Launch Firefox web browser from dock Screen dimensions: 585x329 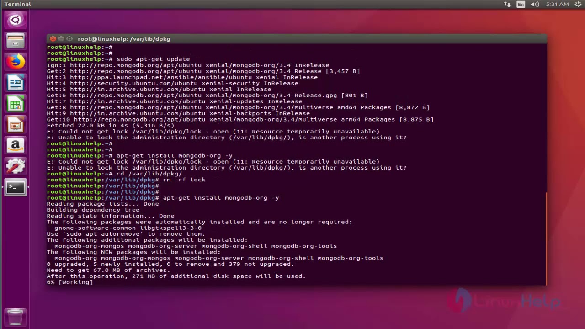(15, 62)
